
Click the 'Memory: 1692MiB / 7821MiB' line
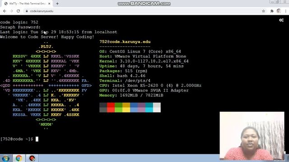(131, 95)
